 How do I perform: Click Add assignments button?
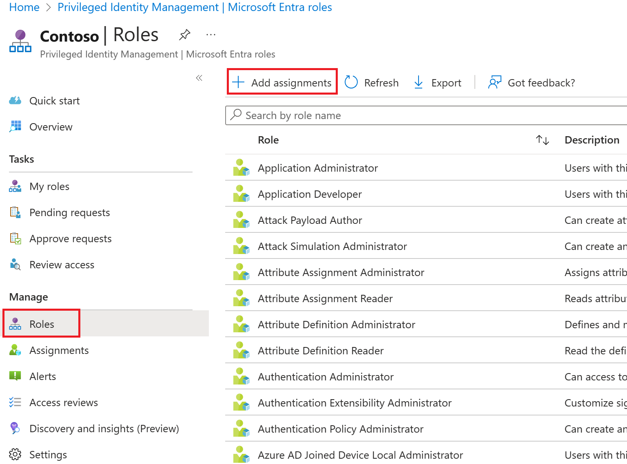click(282, 82)
